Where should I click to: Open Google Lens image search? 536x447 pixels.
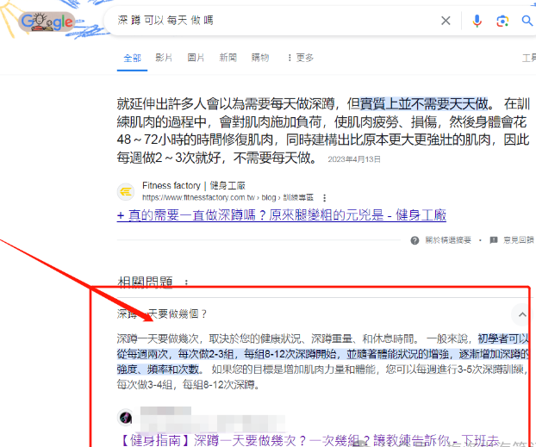502,21
